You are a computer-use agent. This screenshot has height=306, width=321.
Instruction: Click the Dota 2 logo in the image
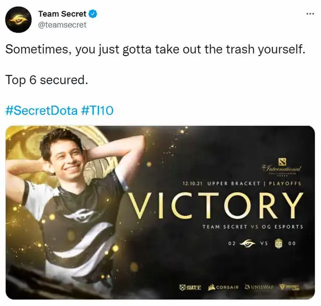tap(282, 162)
